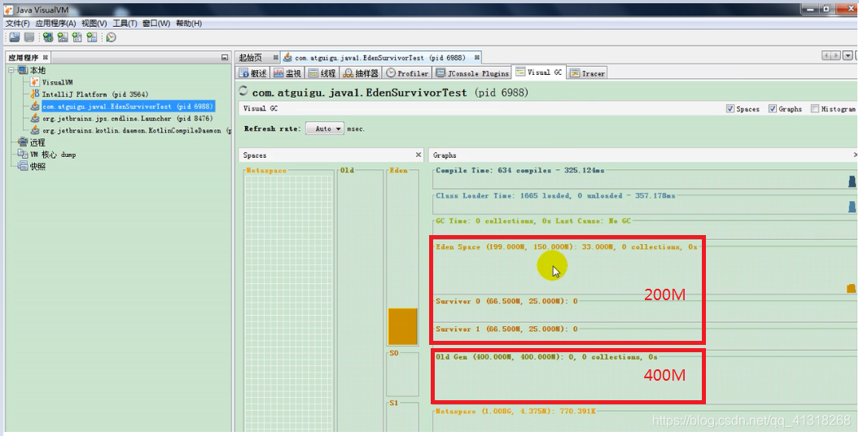Click the Class Loader Time graph label
Viewport: 859px width, 436px height.
555,195
